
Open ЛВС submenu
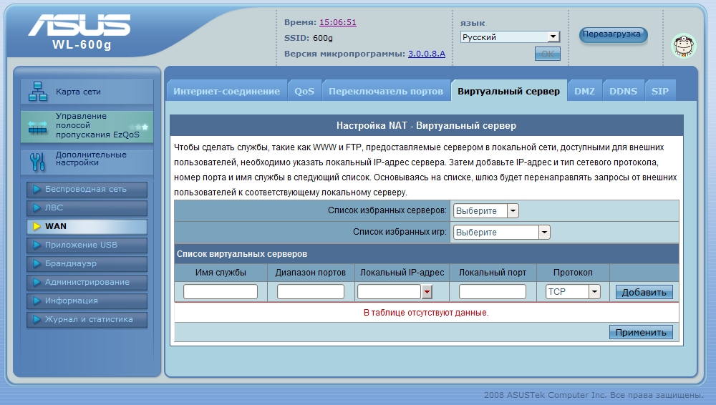[87, 208]
